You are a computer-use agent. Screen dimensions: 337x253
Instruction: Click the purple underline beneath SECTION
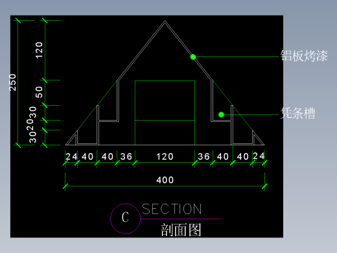(x=180, y=219)
